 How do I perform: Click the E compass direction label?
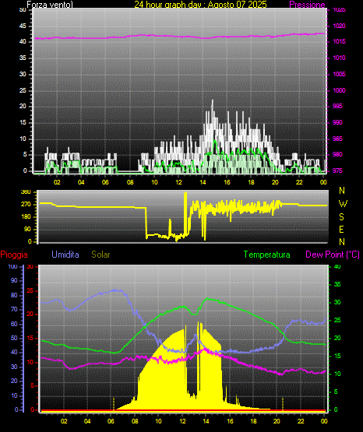coord(341,230)
